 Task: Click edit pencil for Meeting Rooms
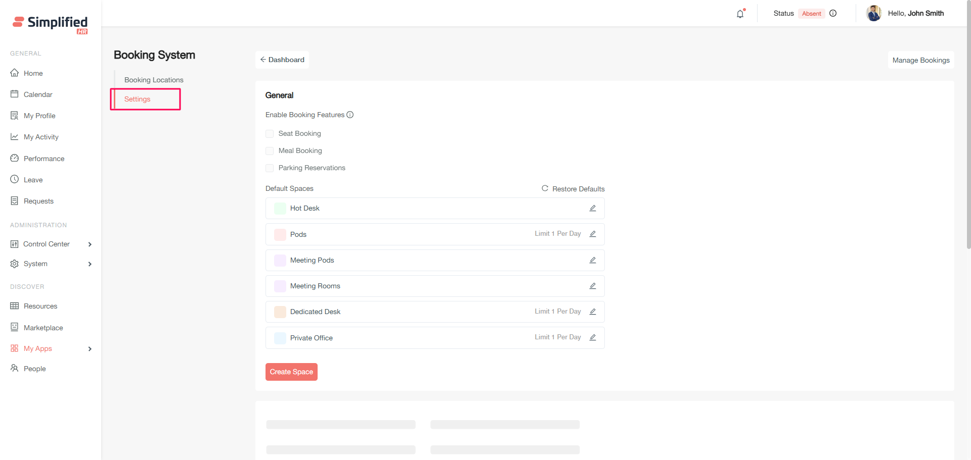tap(593, 286)
